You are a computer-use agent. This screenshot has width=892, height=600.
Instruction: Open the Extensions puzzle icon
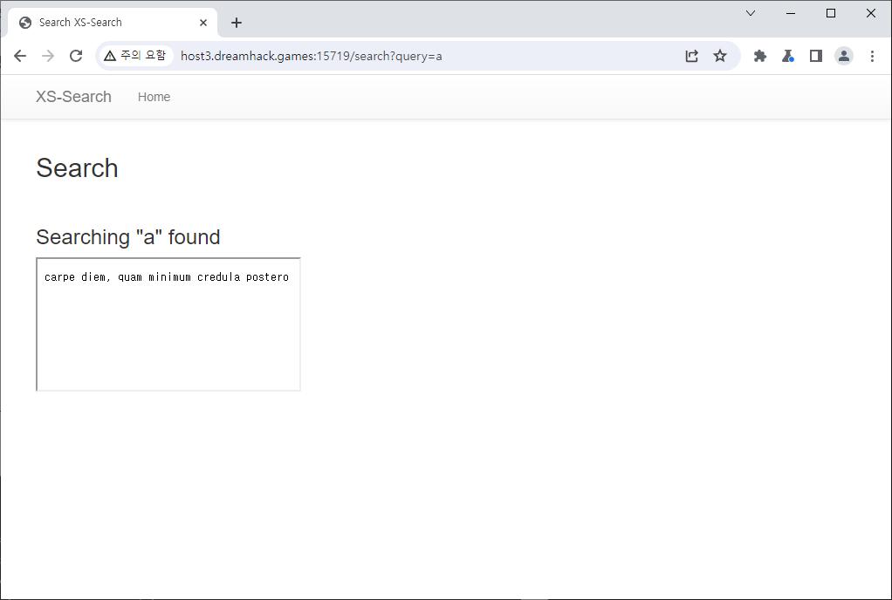click(x=760, y=56)
